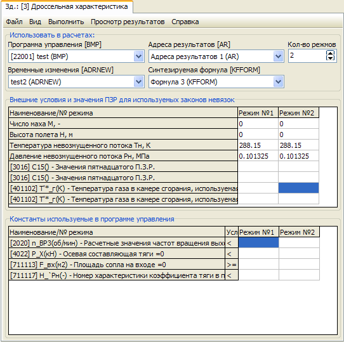Select the Высота полета cell for Режим №2
Screen dimensions: 344x342
298,135
